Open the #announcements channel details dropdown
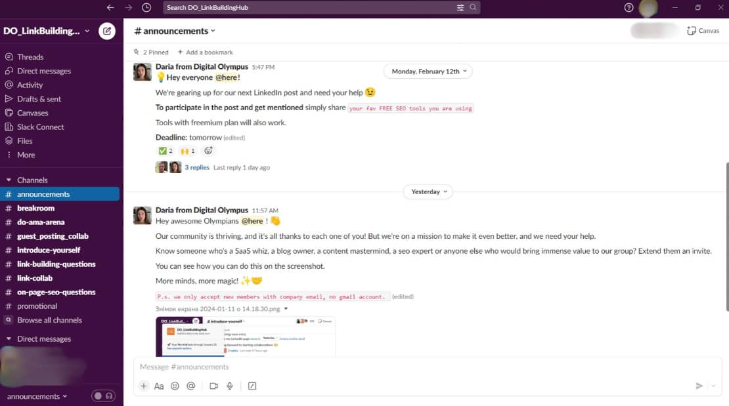729x406 pixels. tap(175, 31)
